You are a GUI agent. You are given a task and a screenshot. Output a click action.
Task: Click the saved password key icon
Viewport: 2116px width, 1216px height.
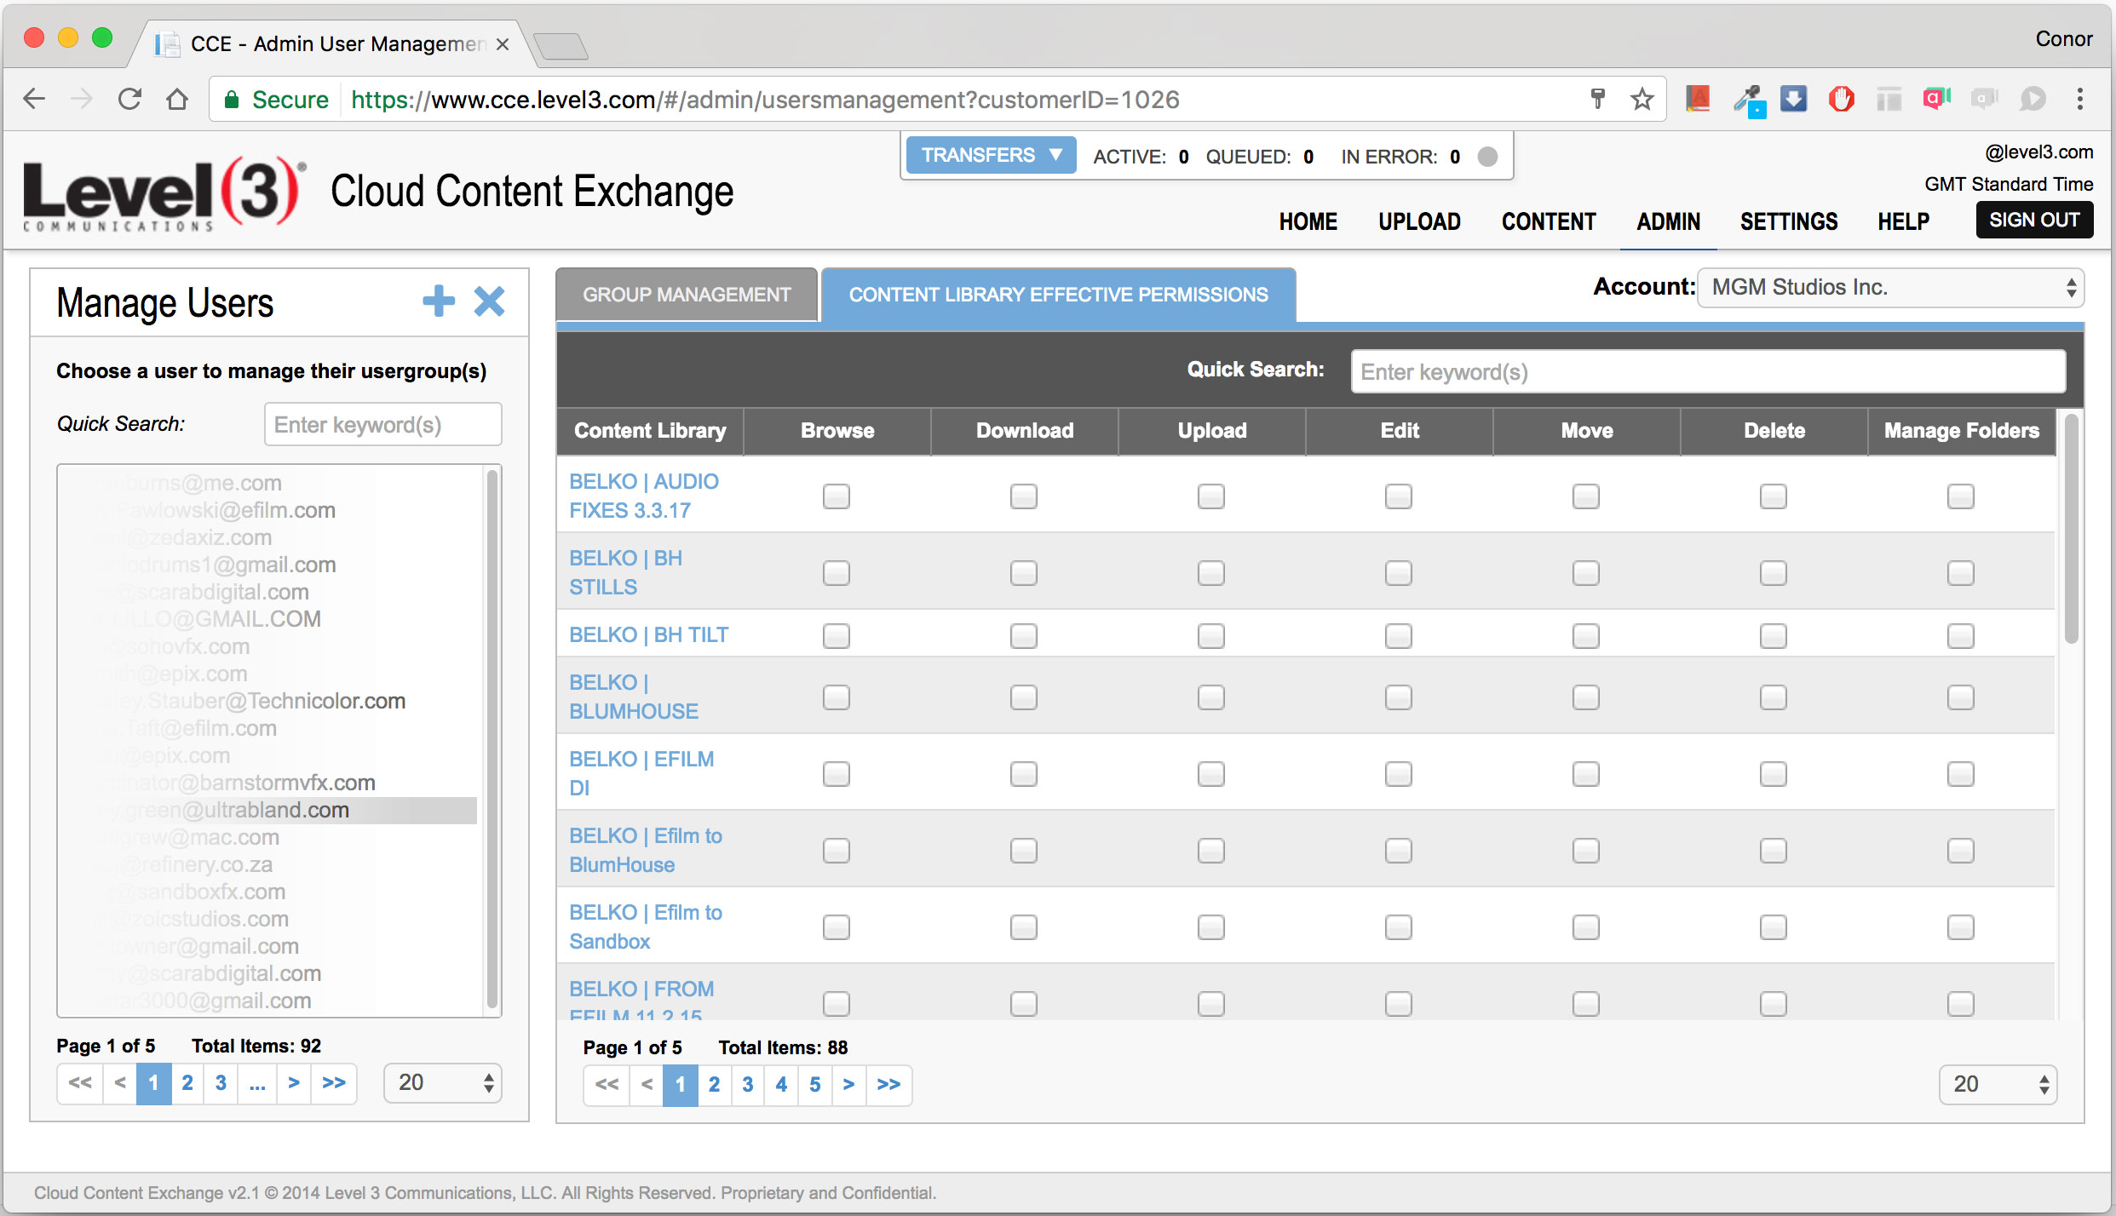pyautogui.click(x=1598, y=100)
